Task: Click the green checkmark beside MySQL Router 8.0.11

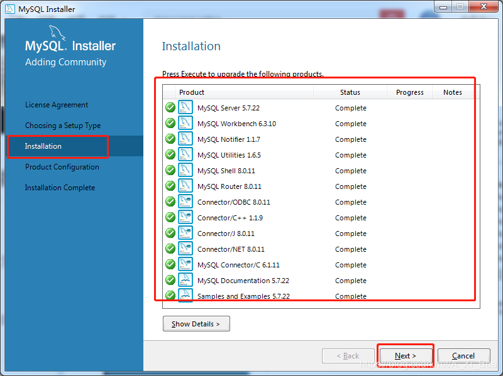Action: coord(170,186)
